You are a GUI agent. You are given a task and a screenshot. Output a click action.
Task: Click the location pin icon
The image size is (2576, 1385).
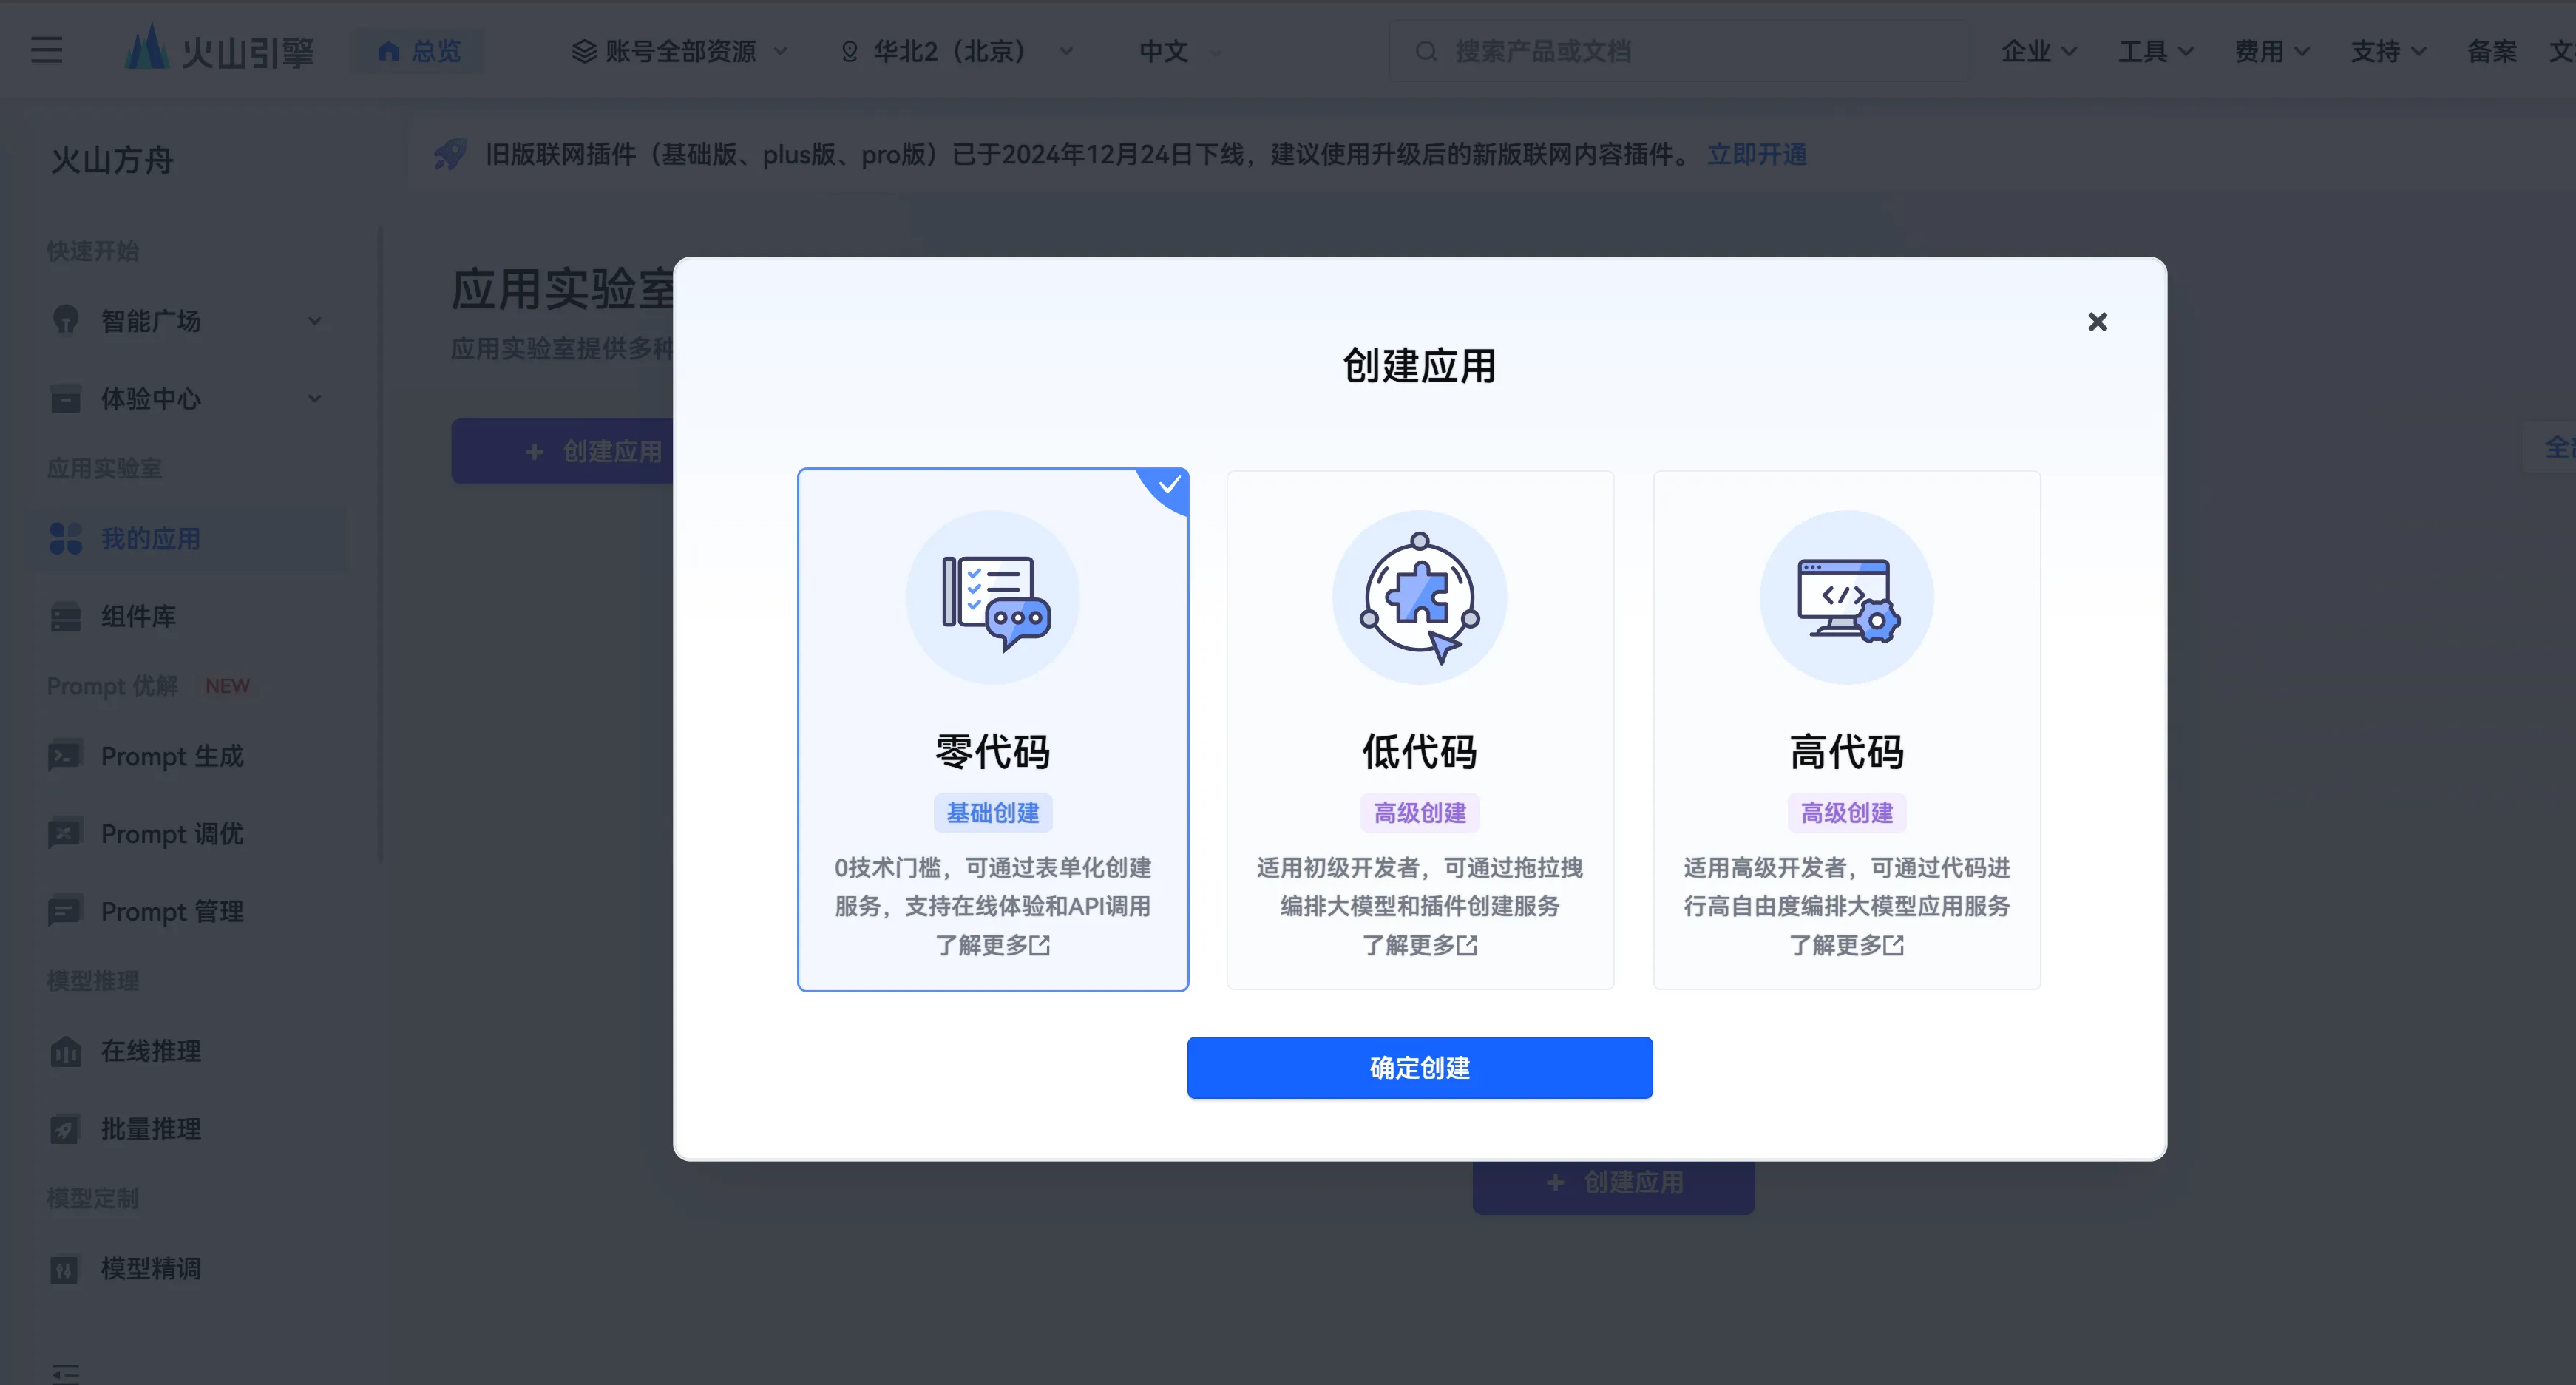(x=850, y=51)
